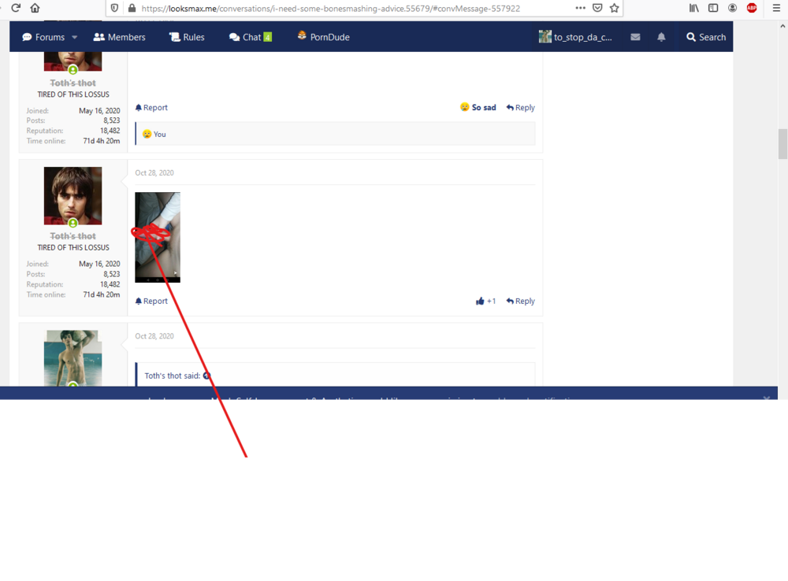The width and height of the screenshot is (788, 581).
Task: Expand the Toth's thot quoted post arrow
Action: 206,376
